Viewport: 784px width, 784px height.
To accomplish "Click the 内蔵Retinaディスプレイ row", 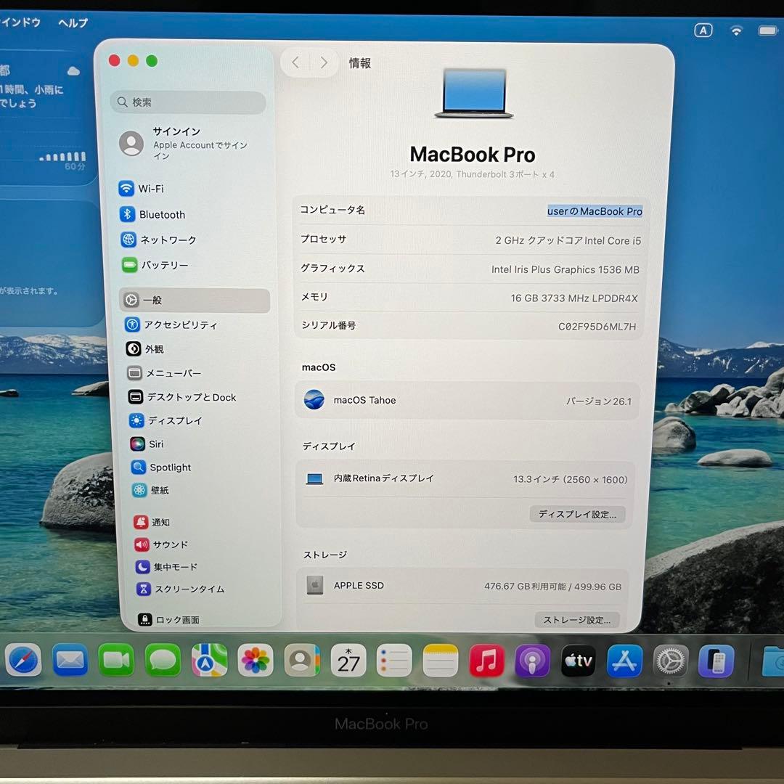I will click(x=465, y=479).
